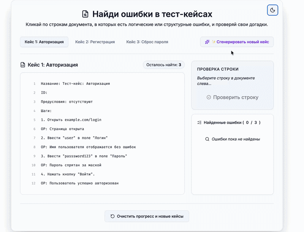Image resolution: width=304 pixels, height=232 pixels.
Task: Click the sparkles icon on the generate case button
Action: (207, 42)
